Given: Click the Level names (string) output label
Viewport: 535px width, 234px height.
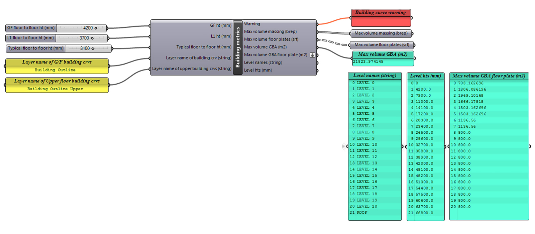Looking at the screenshot, I should click(263, 63).
